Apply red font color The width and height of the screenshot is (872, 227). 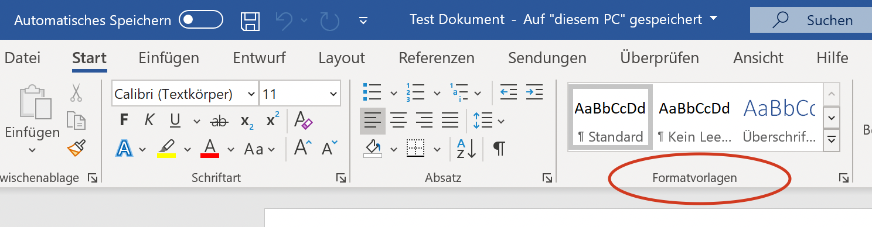point(210,148)
